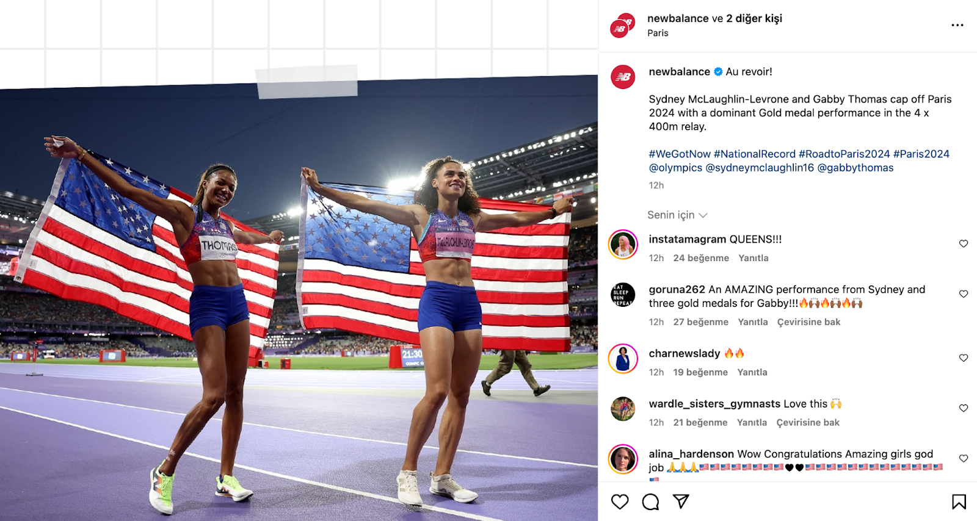
Task: Open the Paris location link
Action: [658, 33]
